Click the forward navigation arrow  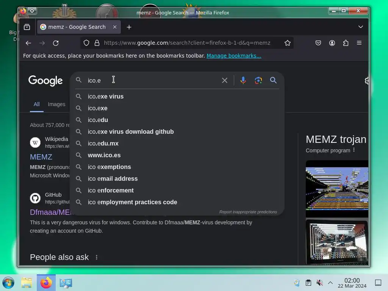coord(42,43)
